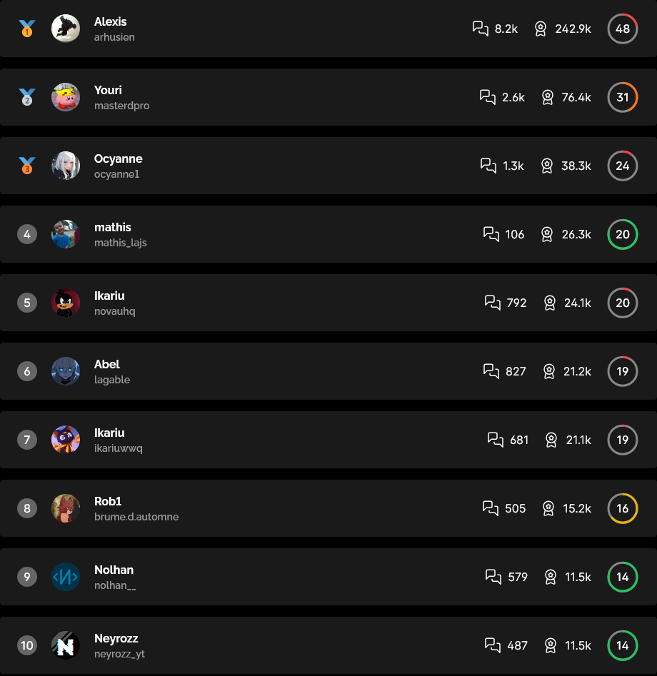The height and width of the screenshot is (676, 657).
Task: Open Alexis's avatar picture
Action: pos(66,29)
